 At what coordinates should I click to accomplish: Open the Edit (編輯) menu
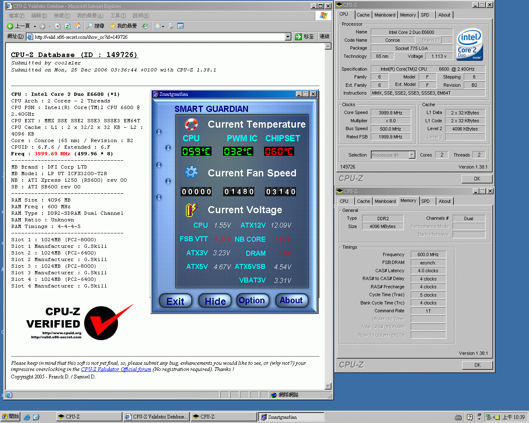[x=39, y=16]
